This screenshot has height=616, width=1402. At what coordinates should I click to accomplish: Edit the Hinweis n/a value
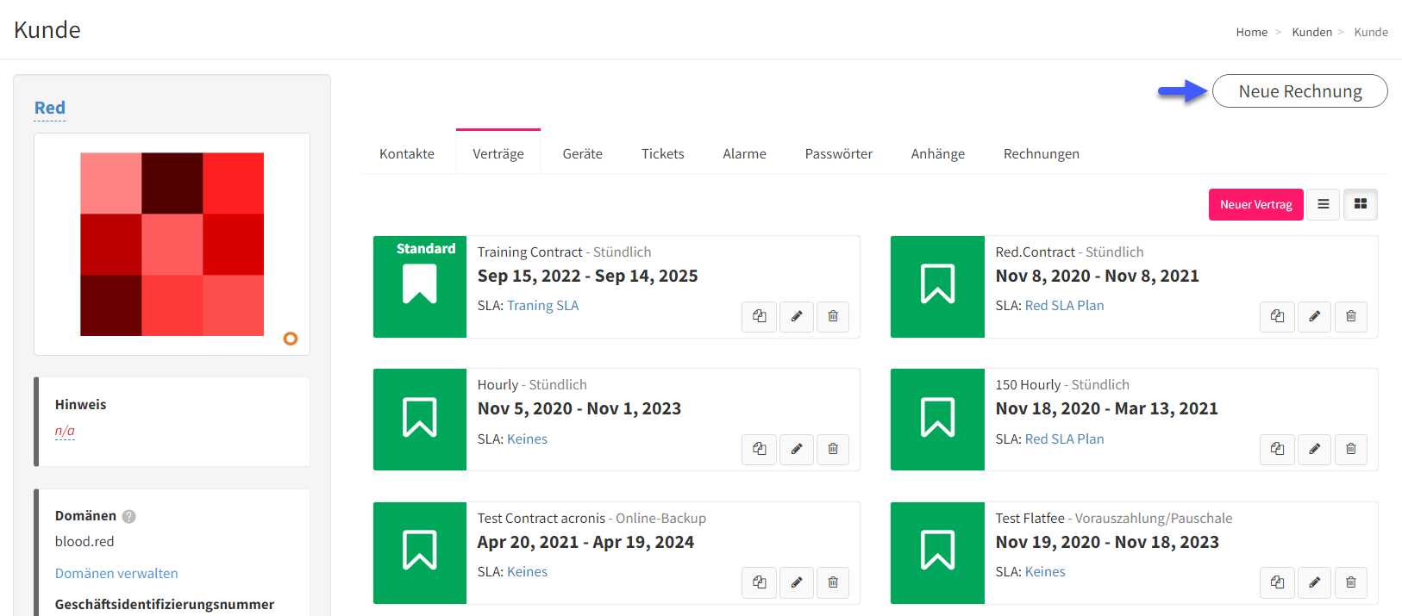click(x=65, y=431)
